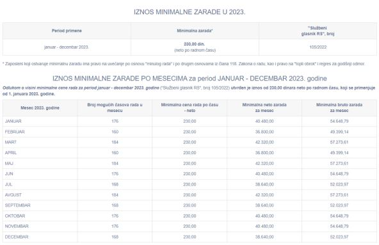The height and width of the screenshot is (245, 379).
Task: Select the SEPTEMBAR row label
Action: [x=18, y=205]
